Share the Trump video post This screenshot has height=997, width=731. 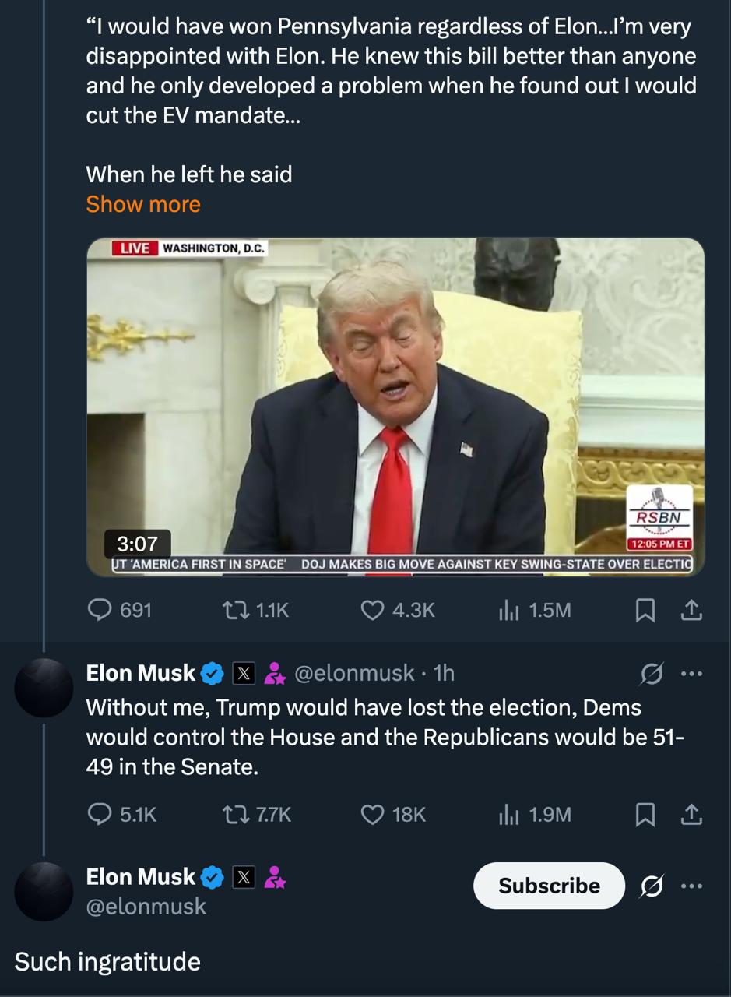[x=691, y=611]
